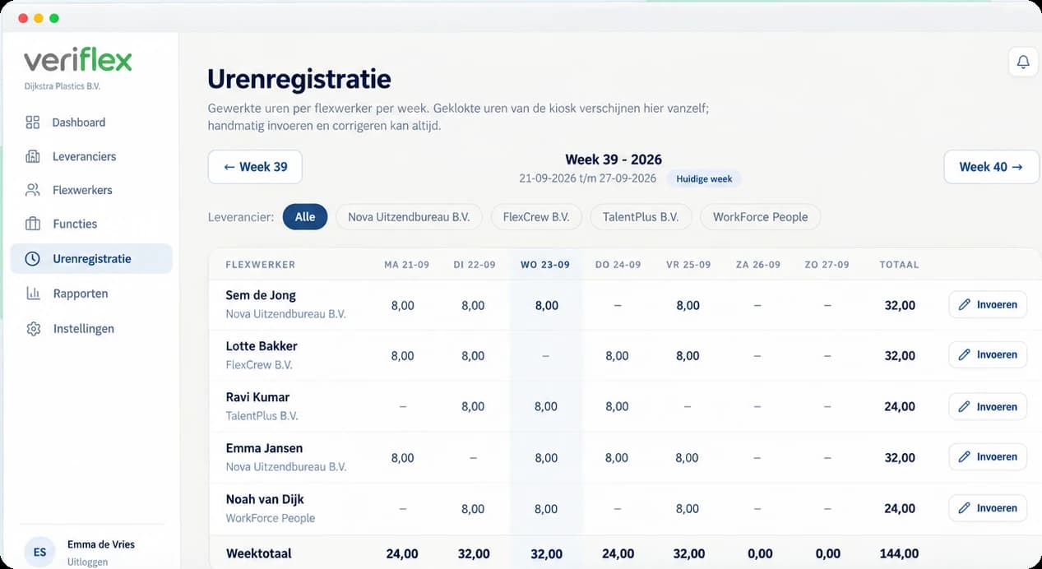The height and width of the screenshot is (569, 1042).
Task: Click the pencil icon in Noah van Dijk row
Action: tap(964, 508)
